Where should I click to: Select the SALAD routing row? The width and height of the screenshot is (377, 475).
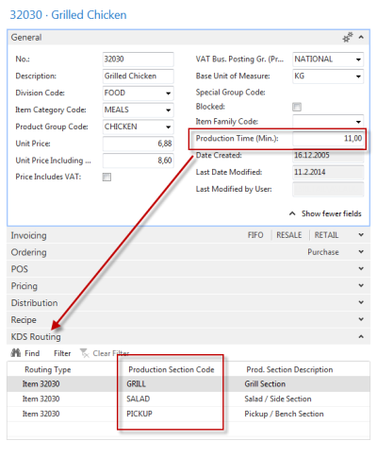point(188,399)
